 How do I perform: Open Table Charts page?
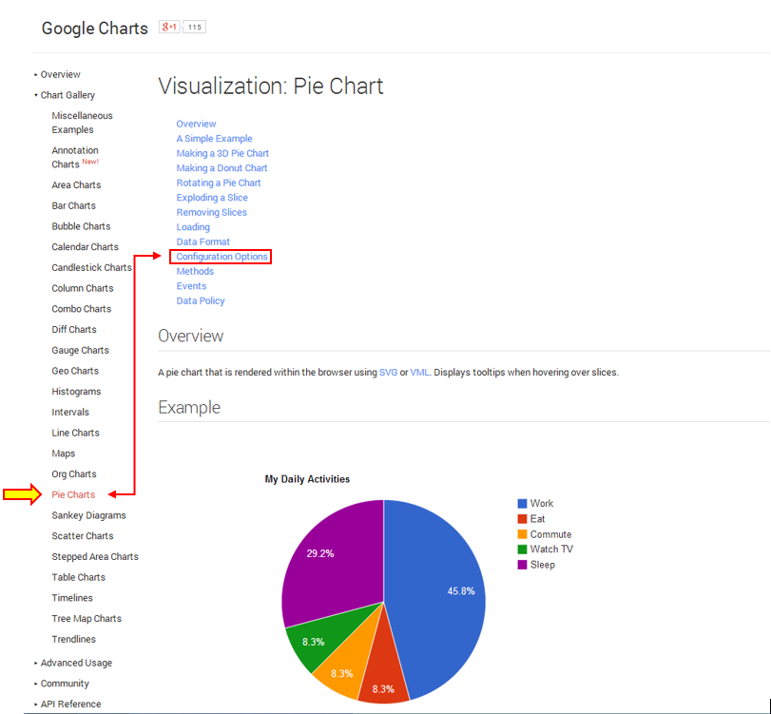(x=79, y=577)
